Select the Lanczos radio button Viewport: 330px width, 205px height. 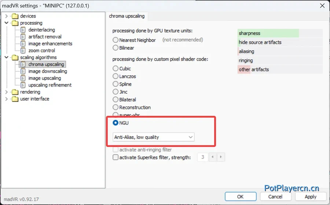point(116,76)
